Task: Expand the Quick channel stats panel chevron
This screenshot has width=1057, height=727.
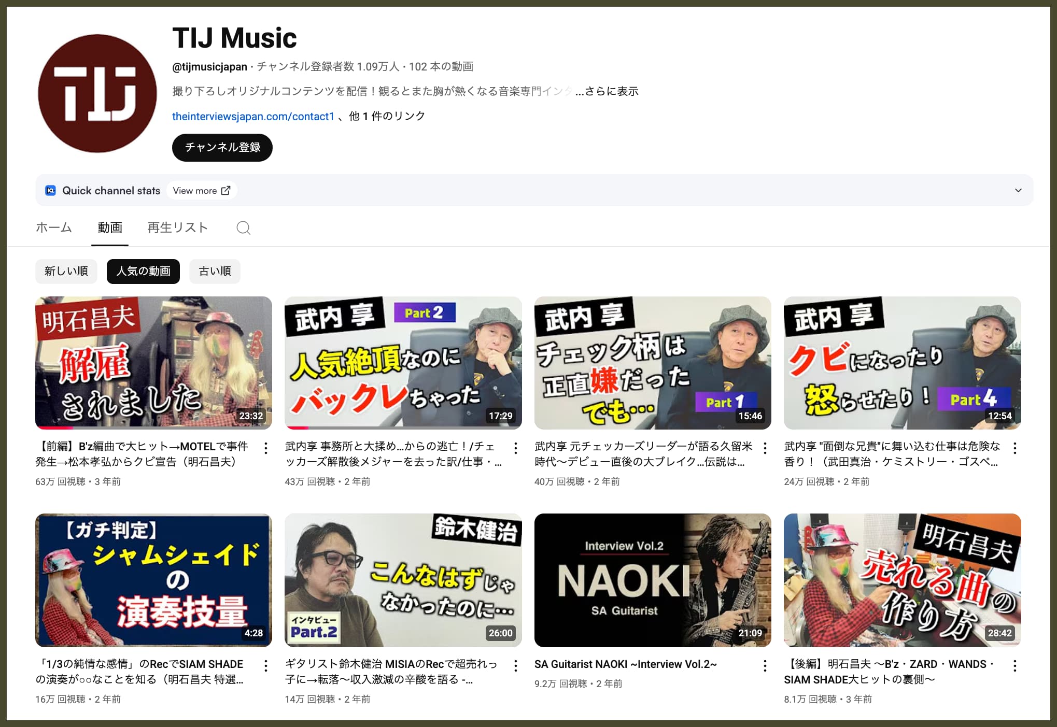Action: click(1018, 191)
